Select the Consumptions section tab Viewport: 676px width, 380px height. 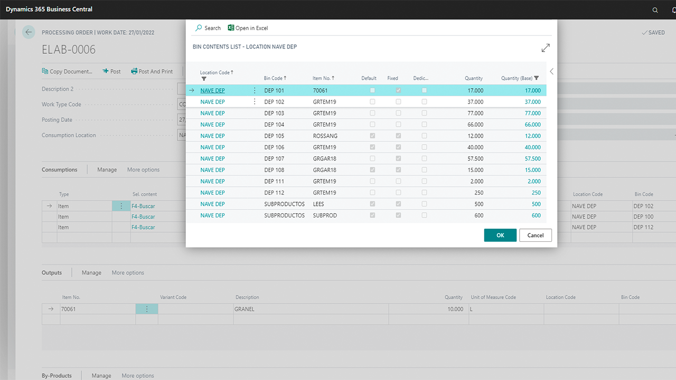point(60,169)
